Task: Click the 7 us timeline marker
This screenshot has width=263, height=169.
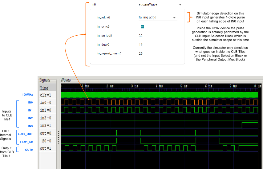Action: pos(233,86)
